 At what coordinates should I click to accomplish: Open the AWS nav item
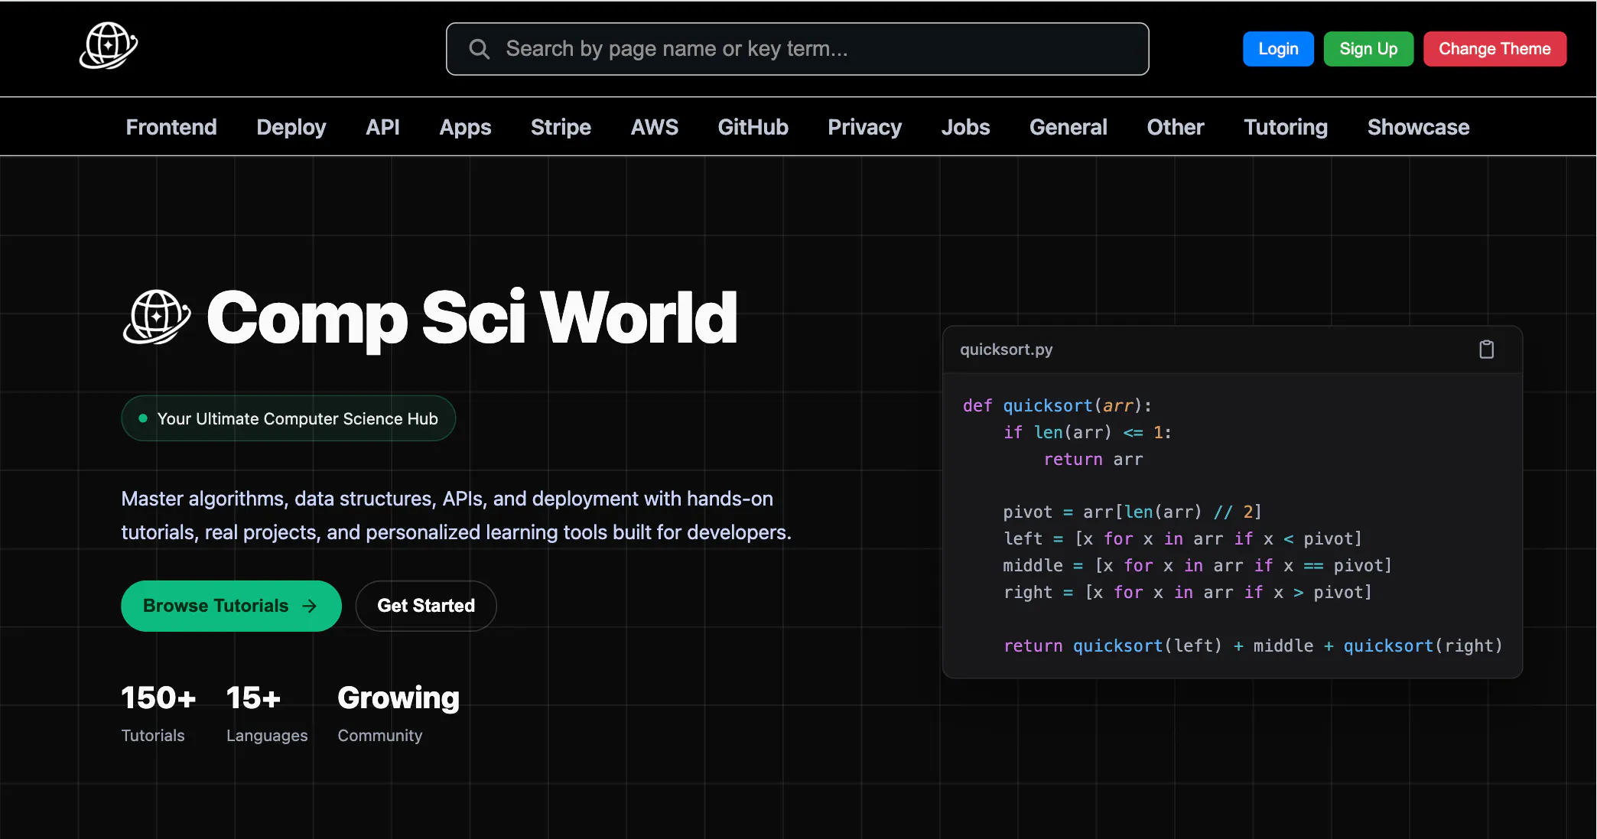[x=654, y=127]
